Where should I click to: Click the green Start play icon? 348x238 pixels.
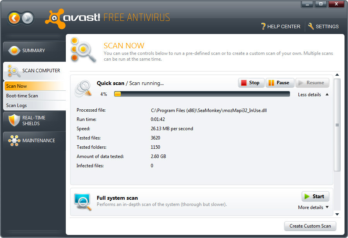point(307,196)
